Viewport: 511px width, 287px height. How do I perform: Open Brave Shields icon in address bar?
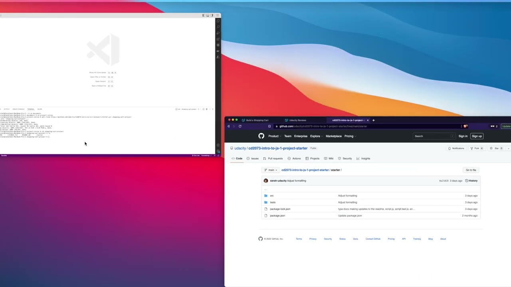[465, 126]
